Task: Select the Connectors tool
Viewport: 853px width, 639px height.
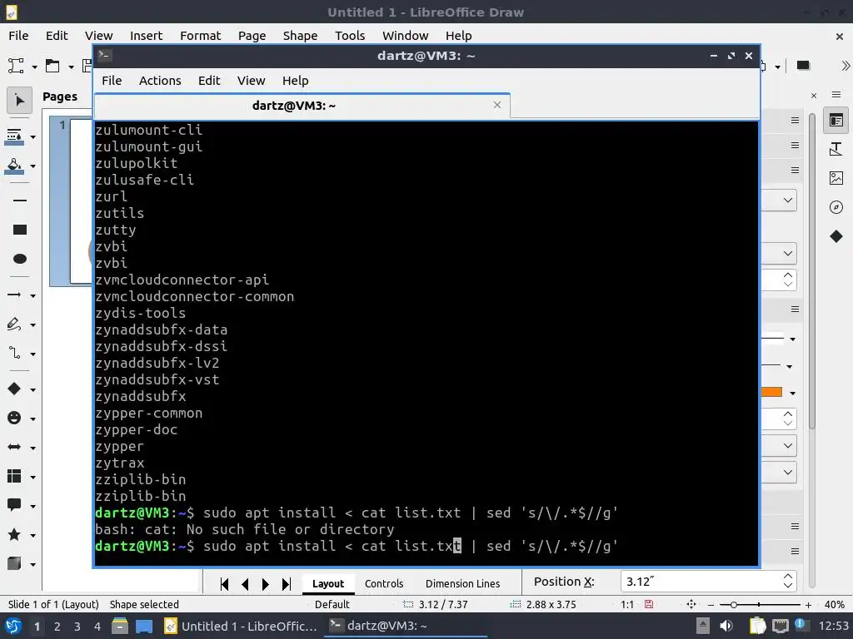Action: pyautogui.click(x=14, y=354)
